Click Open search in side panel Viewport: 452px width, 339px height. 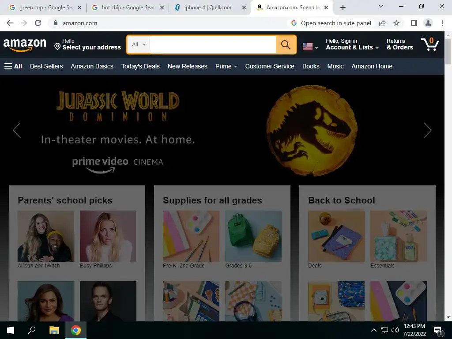click(331, 23)
